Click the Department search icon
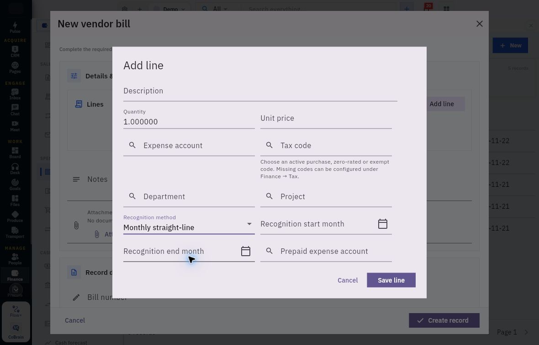The width and height of the screenshot is (539, 345). coord(132,196)
